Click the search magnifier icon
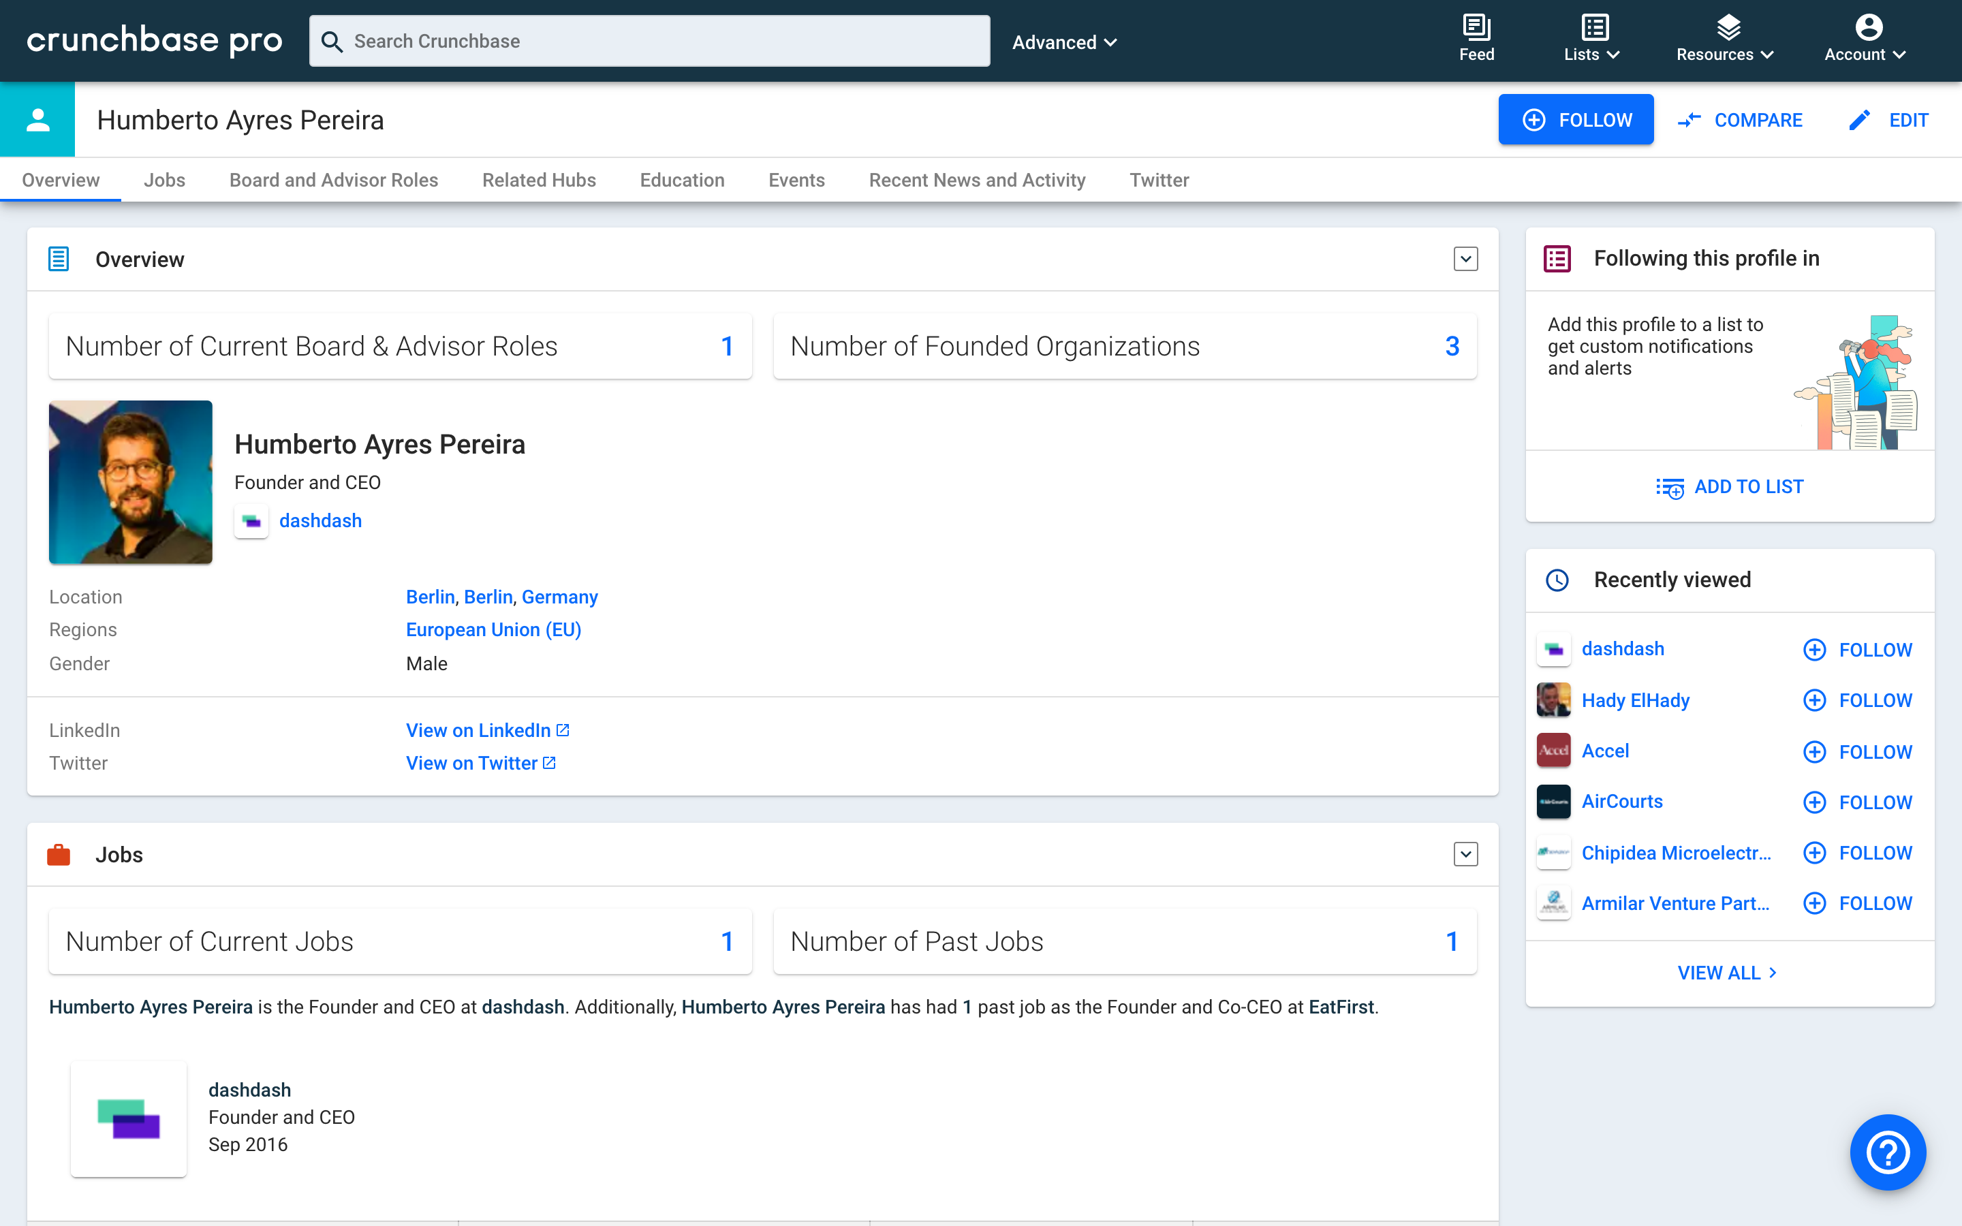The image size is (1962, 1226). (x=332, y=42)
